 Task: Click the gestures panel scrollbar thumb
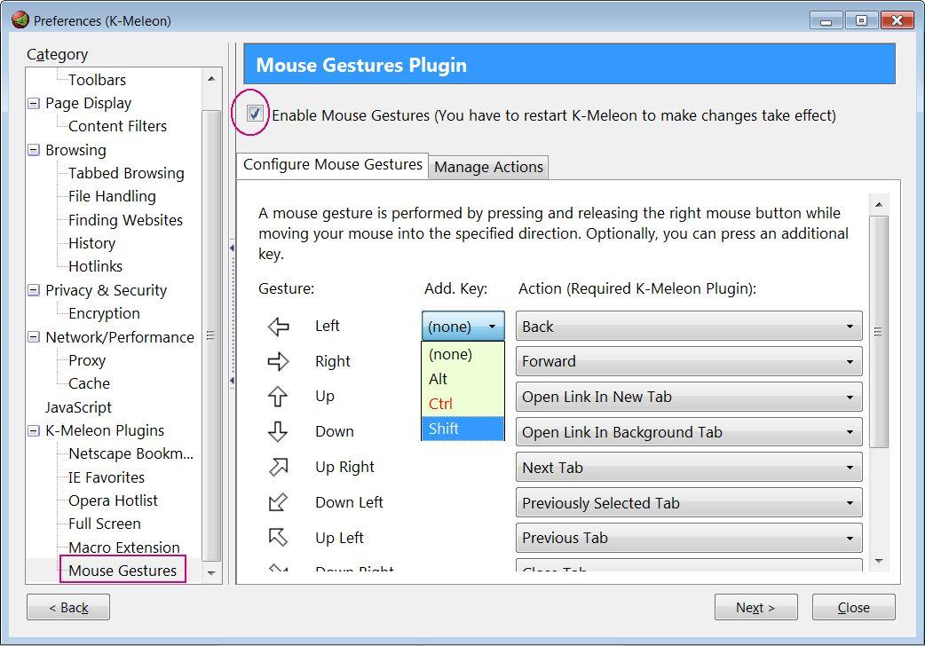tap(879, 332)
